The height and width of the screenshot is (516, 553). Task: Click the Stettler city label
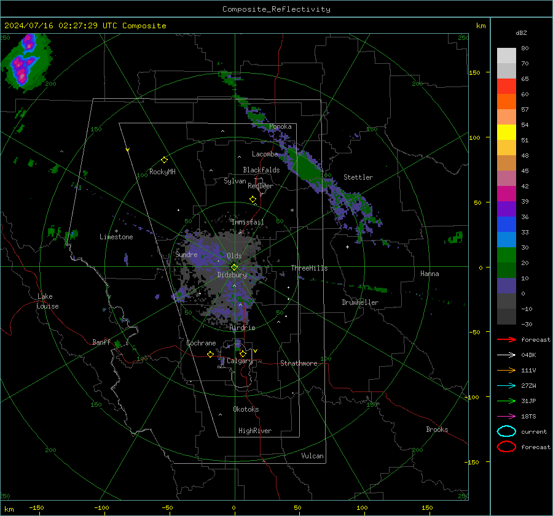[358, 177]
